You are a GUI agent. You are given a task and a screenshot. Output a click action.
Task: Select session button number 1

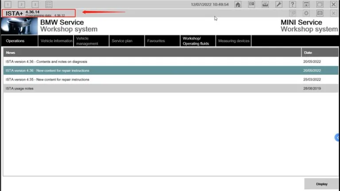(8, 4)
